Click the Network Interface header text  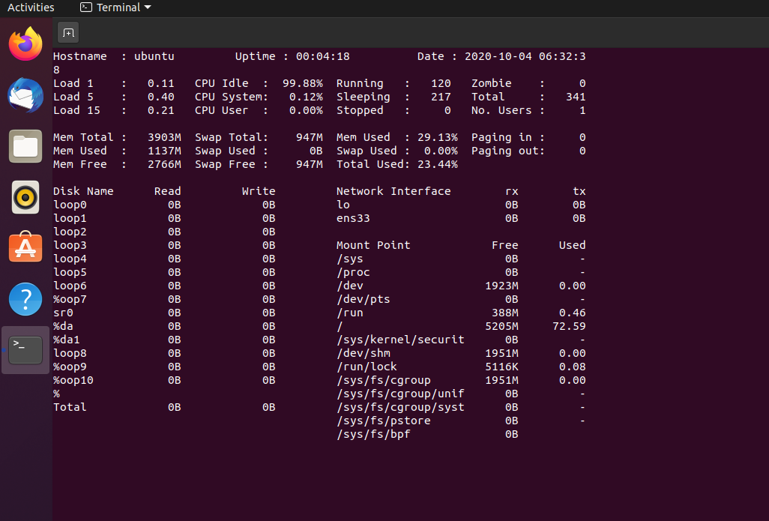tap(393, 191)
